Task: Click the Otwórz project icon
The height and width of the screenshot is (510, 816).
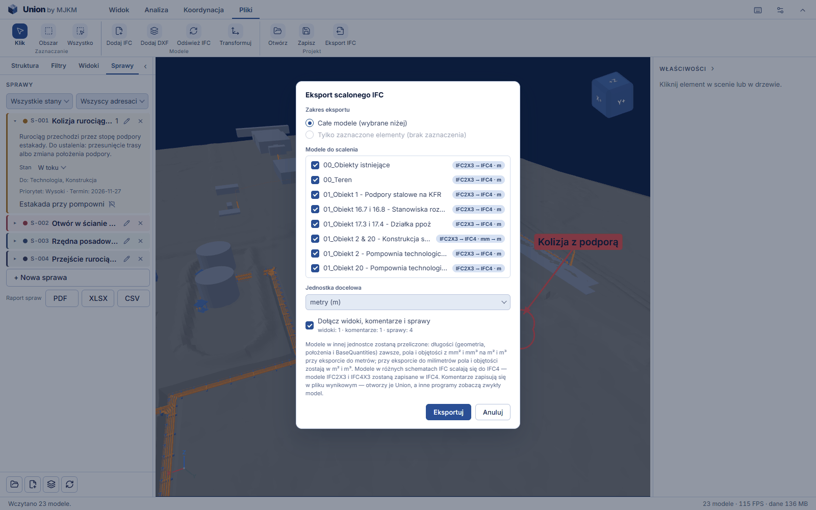Action: [x=277, y=31]
